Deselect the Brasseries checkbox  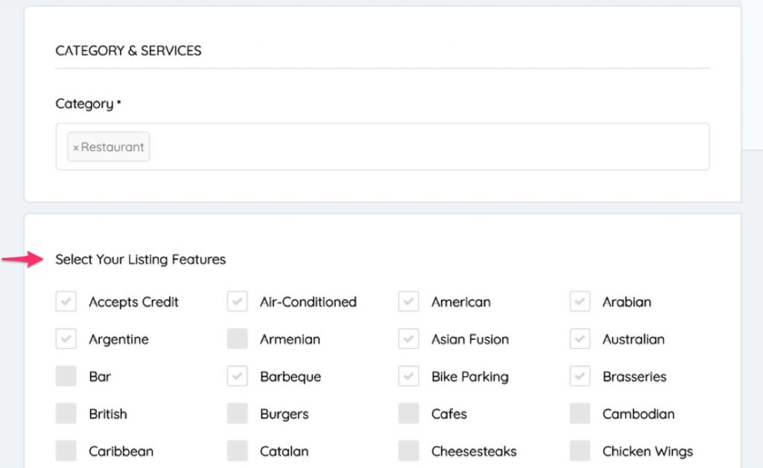(580, 376)
